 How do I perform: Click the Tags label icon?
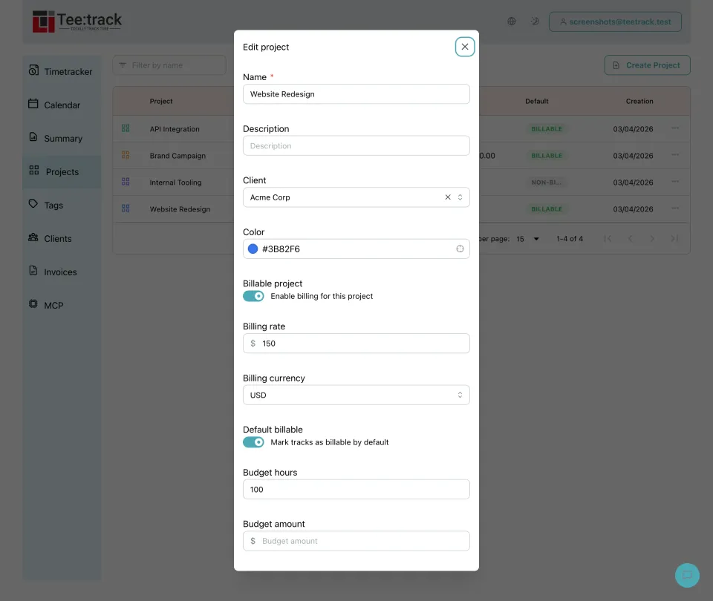coord(33,203)
